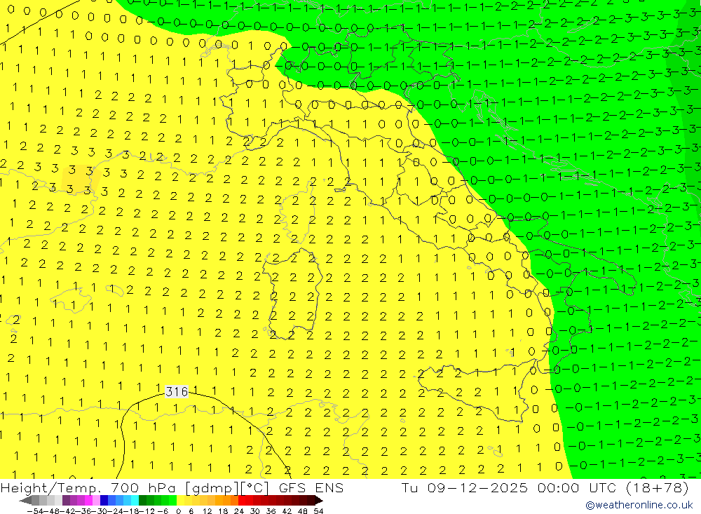
Task: Click the '[gdmp]' unit label
Action: [212, 488]
